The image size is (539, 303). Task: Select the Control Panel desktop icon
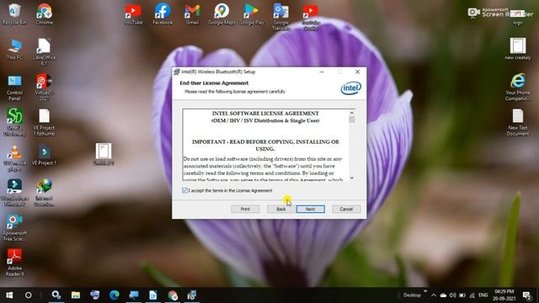pyautogui.click(x=14, y=88)
